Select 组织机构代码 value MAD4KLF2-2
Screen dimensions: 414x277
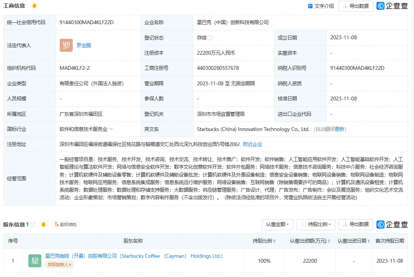pos(75,68)
